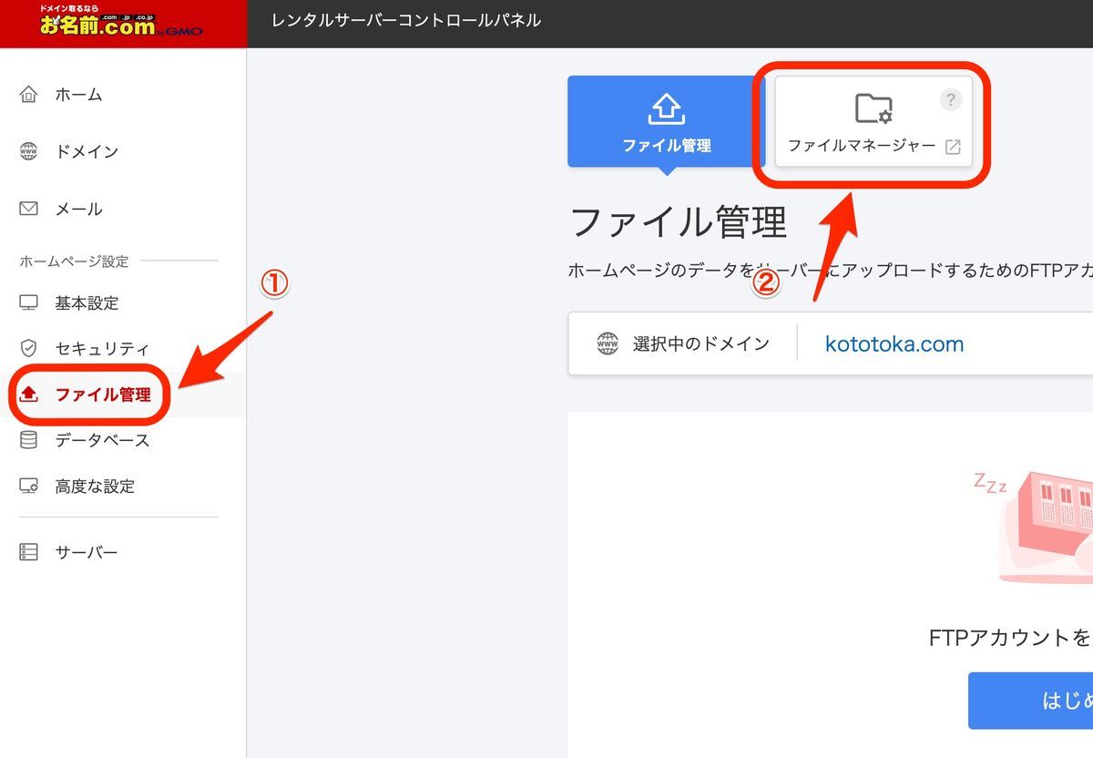This screenshot has width=1093, height=758.
Task: Open サーバー in the sidebar
Action: 87,552
